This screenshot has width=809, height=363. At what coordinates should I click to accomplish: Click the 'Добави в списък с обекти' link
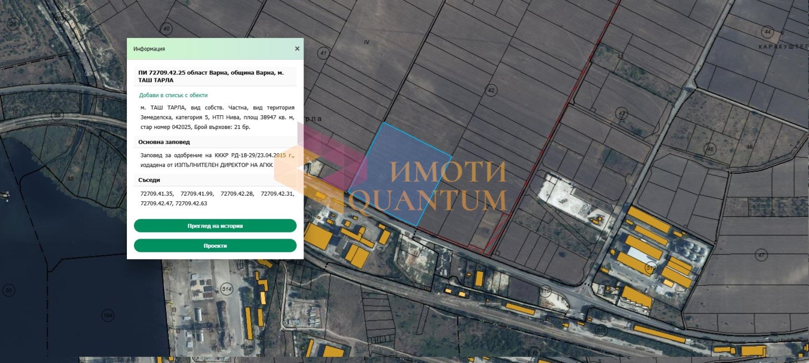(x=173, y=95)
